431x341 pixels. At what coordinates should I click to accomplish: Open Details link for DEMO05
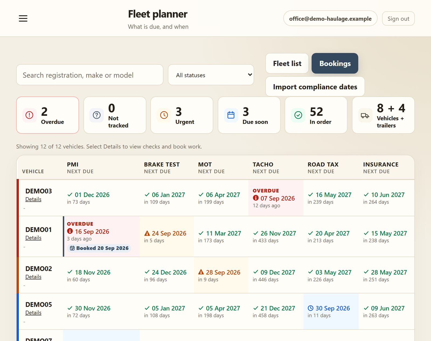coord(33,313)
